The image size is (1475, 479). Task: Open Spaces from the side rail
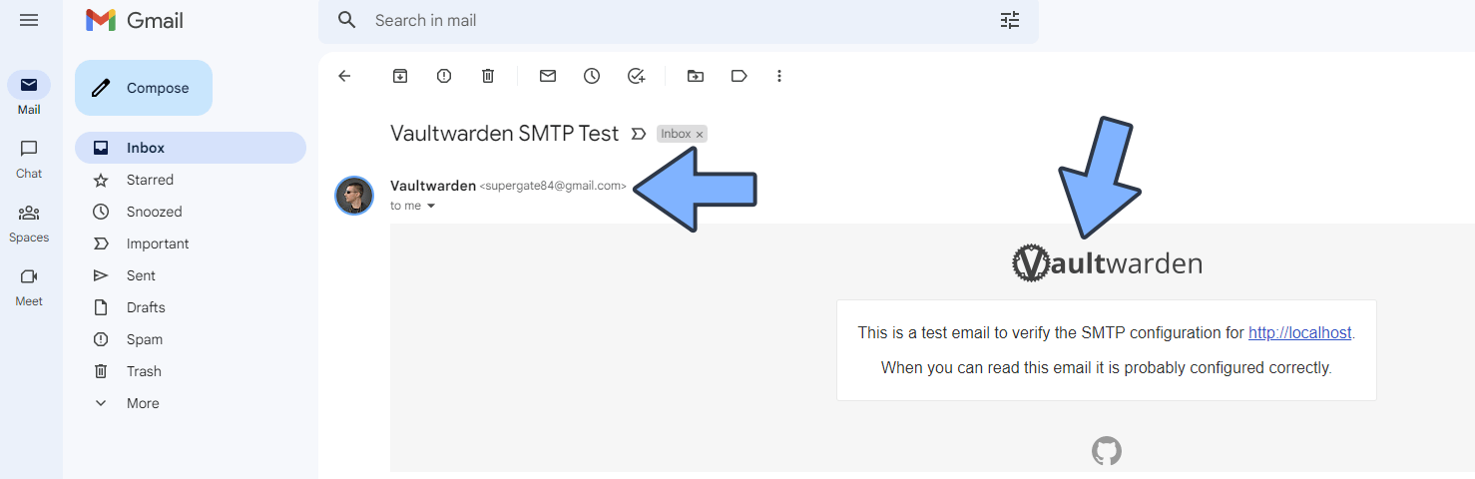[29, 223]
